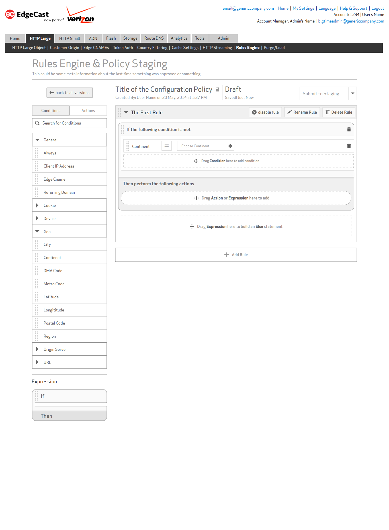Click the drag handle for Latitude
Viewport: 389px width, 530px height.
36,297
